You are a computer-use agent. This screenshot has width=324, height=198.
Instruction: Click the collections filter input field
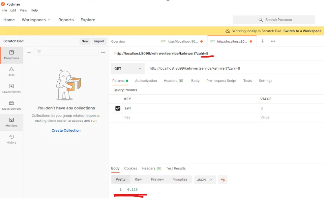[x=66, y=53]
